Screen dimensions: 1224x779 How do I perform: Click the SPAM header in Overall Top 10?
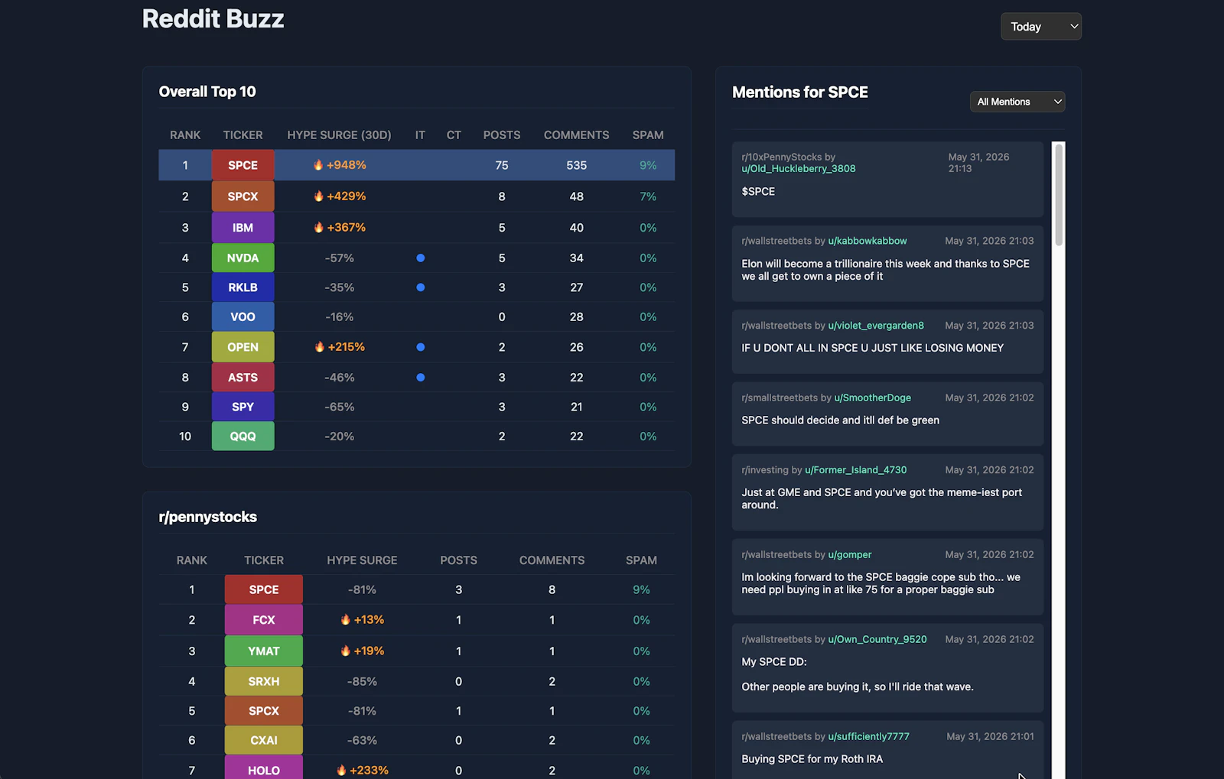pyautogui.click(x=648, y=135)
